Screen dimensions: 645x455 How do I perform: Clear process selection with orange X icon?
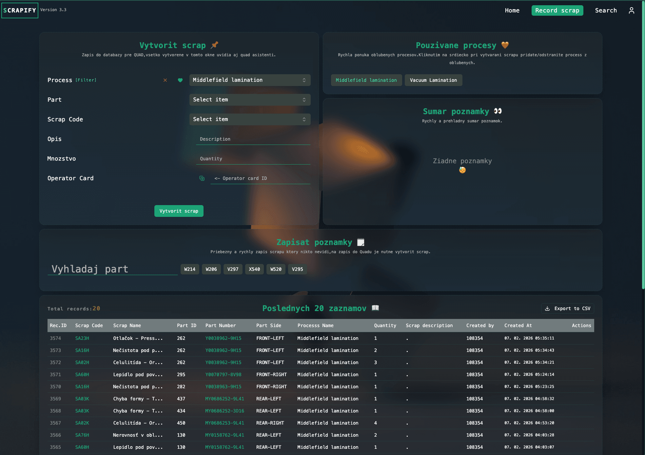tap(165, 80)
